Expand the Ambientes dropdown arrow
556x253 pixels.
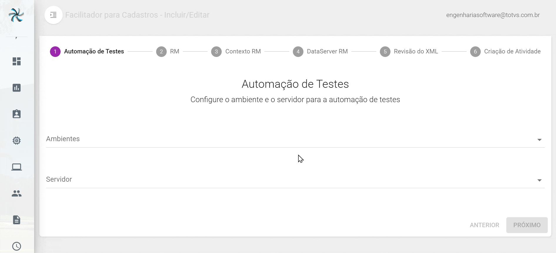point(539,140)
